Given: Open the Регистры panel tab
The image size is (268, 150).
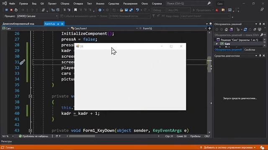Looking at the screenshot, I should (7, 141).
